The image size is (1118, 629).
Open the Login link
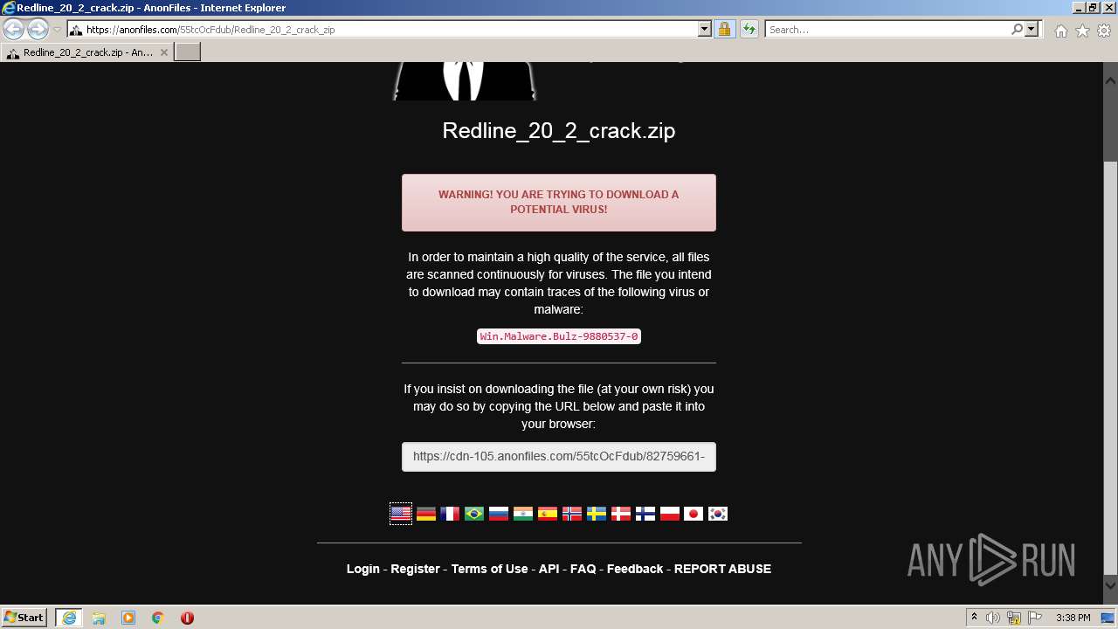(363, 569)
